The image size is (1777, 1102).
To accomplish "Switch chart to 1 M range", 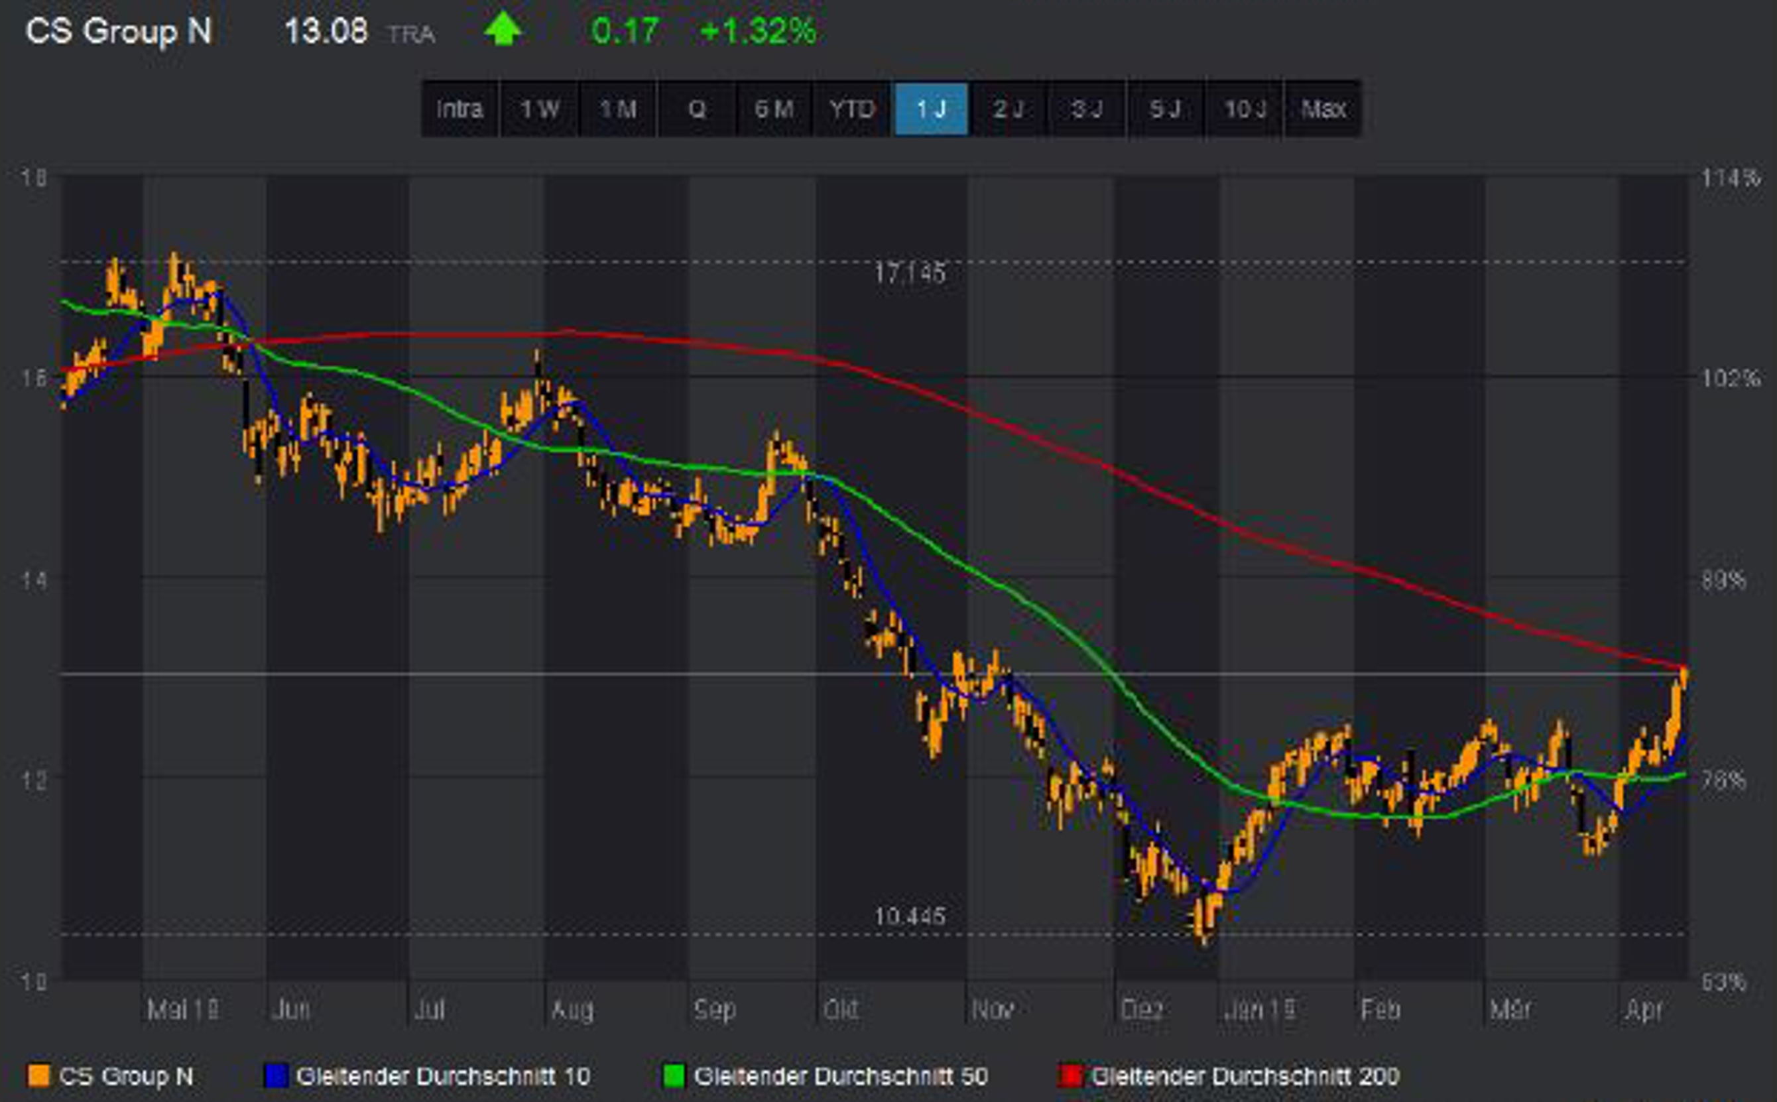I will [618, 109].
